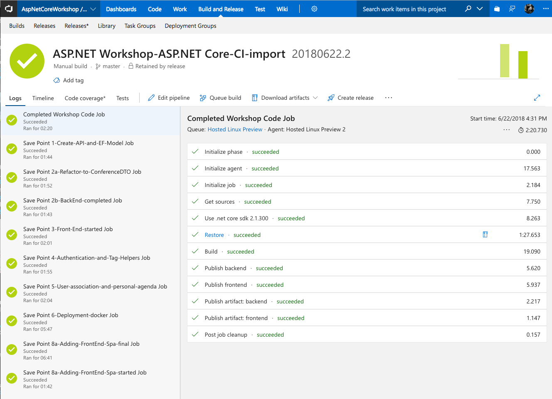Open the Restore step log
The height and width of the screenshot is (399, 552).
click(214, 235)
